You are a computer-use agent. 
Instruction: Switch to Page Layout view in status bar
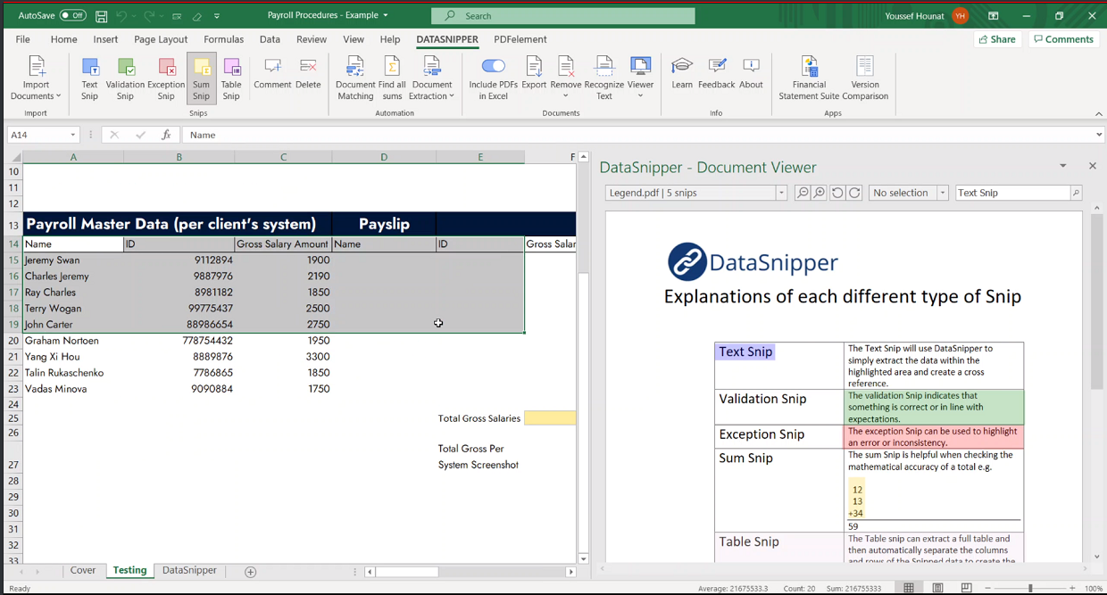coord(937,588)
